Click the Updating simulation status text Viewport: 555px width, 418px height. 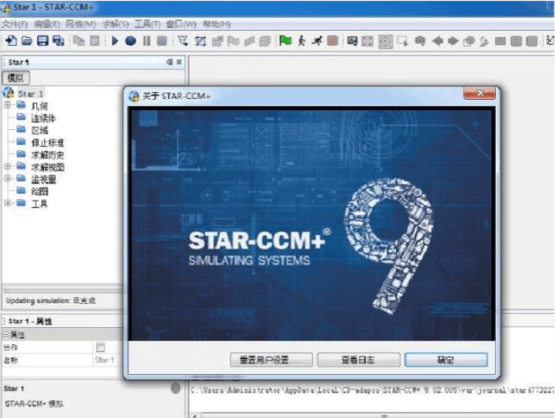point(51,301)
